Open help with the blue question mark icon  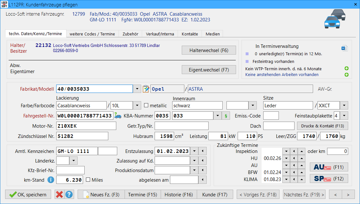click(69, 194)
